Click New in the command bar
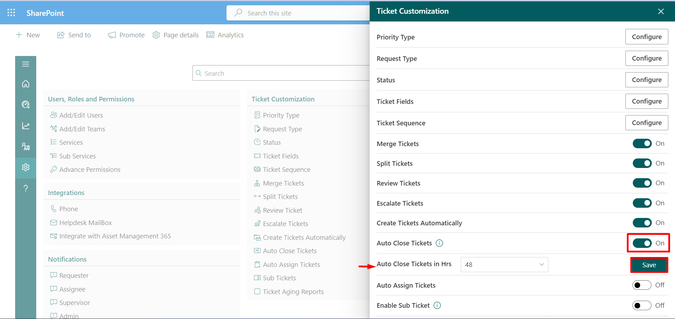The height and width of the screenshot is (319, 675). (x=28, y=35)
